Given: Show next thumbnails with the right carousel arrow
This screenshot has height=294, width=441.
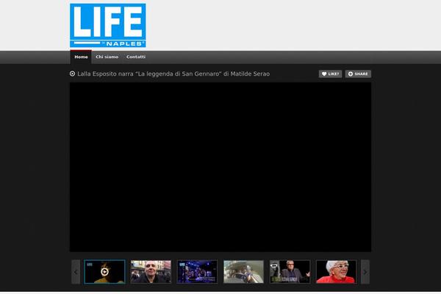Looking at the screenshot, I should [x=365, y=272].
